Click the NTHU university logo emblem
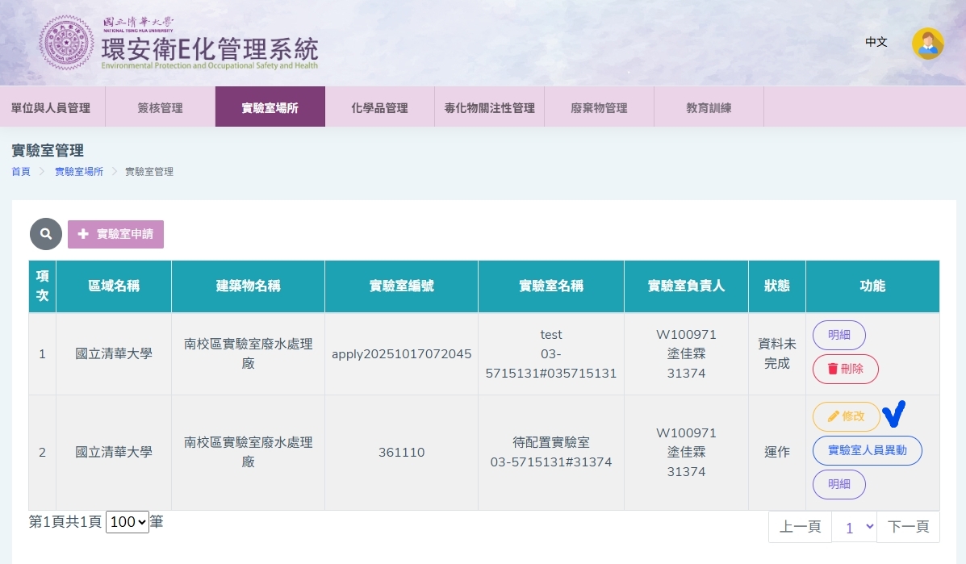966x564 pixels. (66, 42)
